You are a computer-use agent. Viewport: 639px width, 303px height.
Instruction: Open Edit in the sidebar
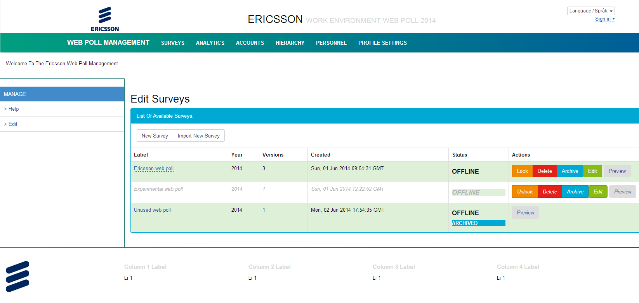pos(10,124)
